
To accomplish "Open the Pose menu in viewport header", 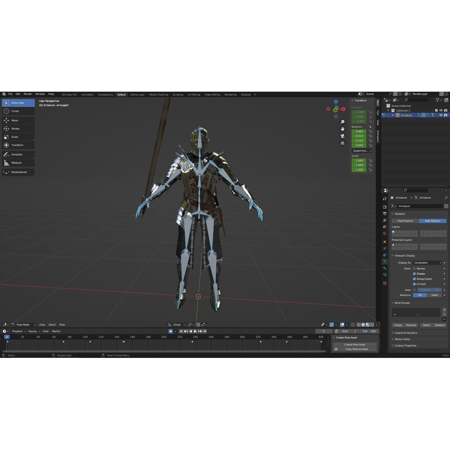I will coord(62,325).
